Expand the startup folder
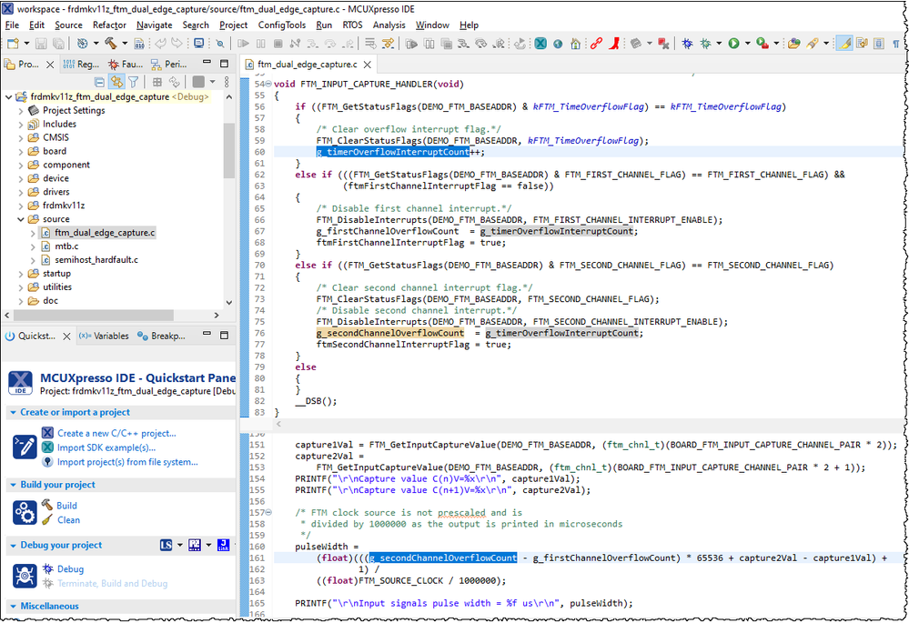Image resolution: width=909 pixels, height=623 pixels. coord(22,274)
